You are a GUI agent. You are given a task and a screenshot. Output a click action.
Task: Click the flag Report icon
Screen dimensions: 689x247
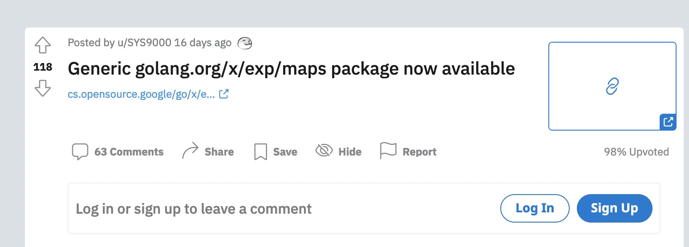click(388, 151)
